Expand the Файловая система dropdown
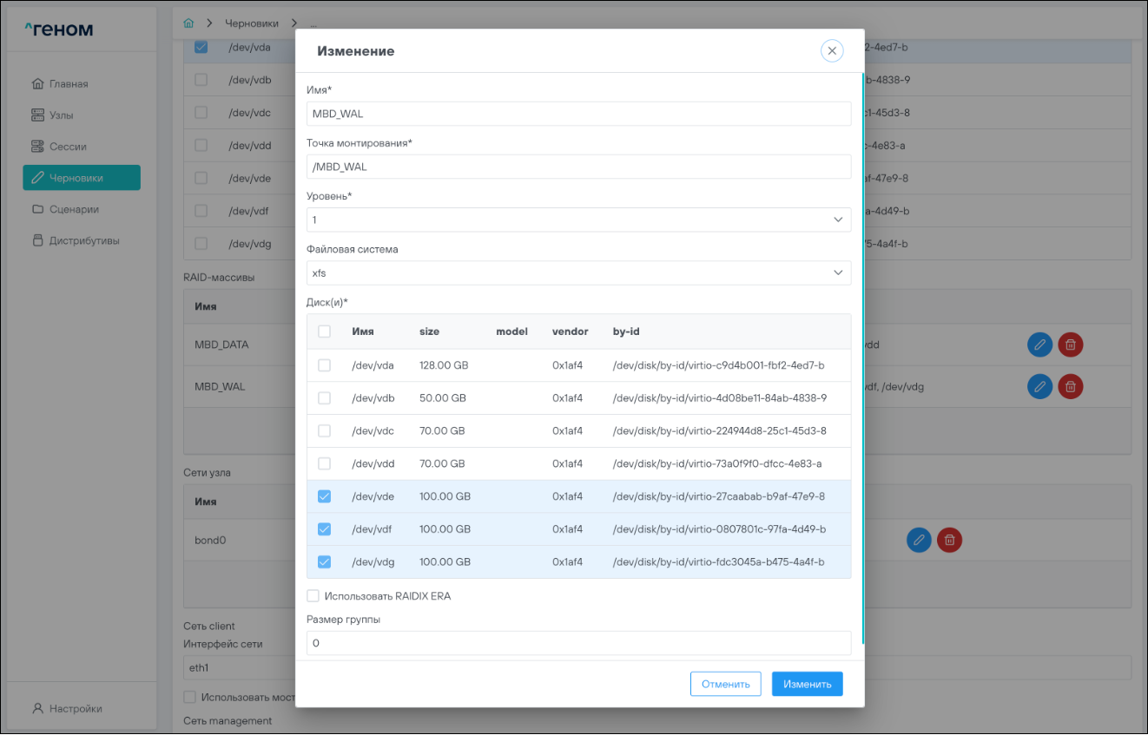Viewport: 1148px width, 735px height. tap(578, 273)
